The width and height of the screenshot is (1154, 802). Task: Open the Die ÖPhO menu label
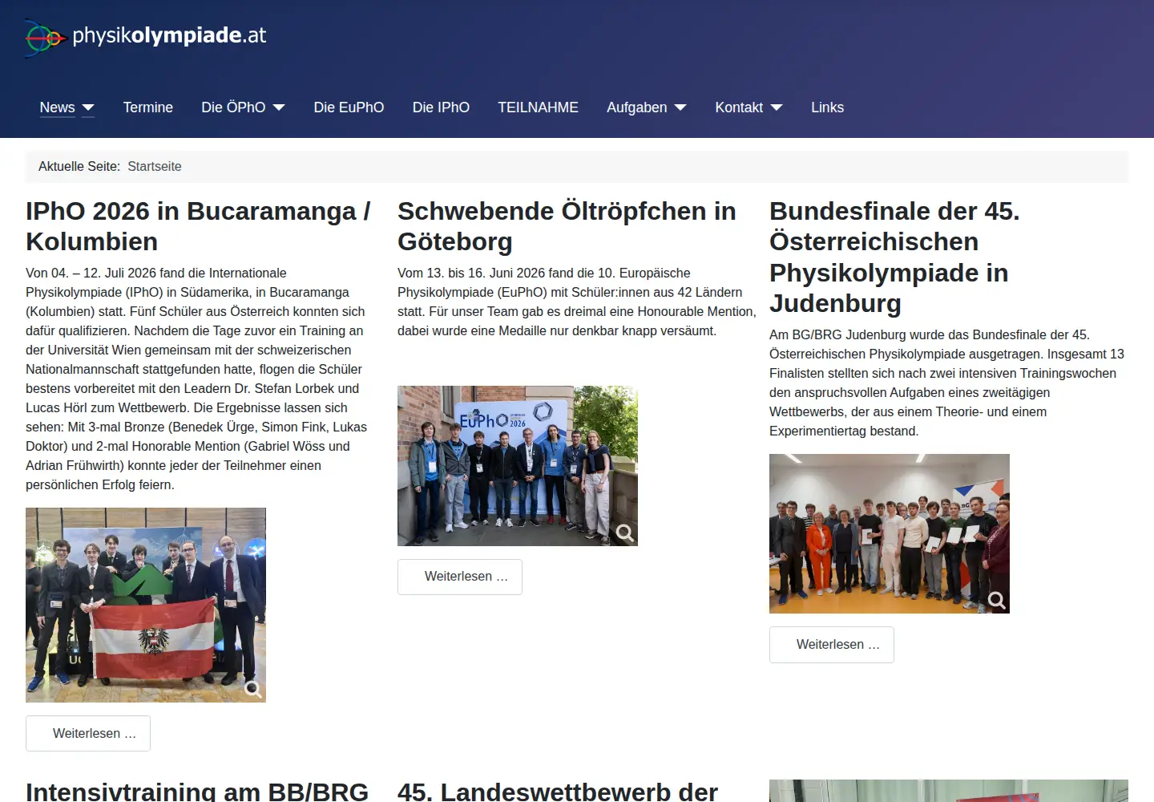[233, 107]
